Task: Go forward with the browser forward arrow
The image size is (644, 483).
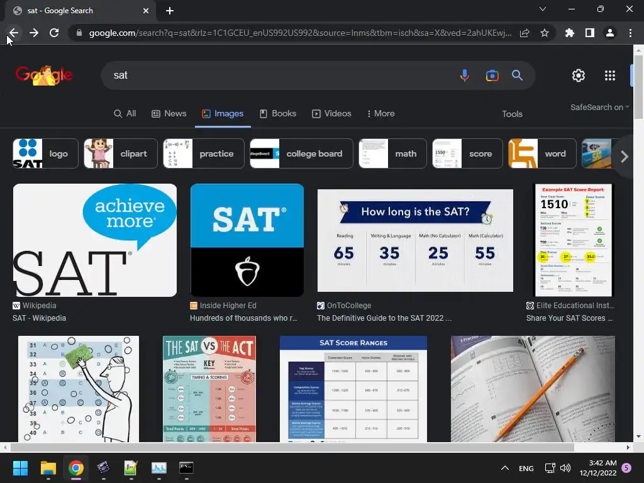Action: 34,33
